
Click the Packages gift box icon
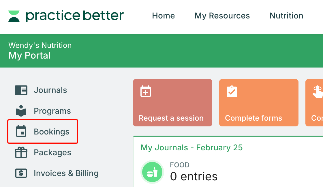(21, 152)
